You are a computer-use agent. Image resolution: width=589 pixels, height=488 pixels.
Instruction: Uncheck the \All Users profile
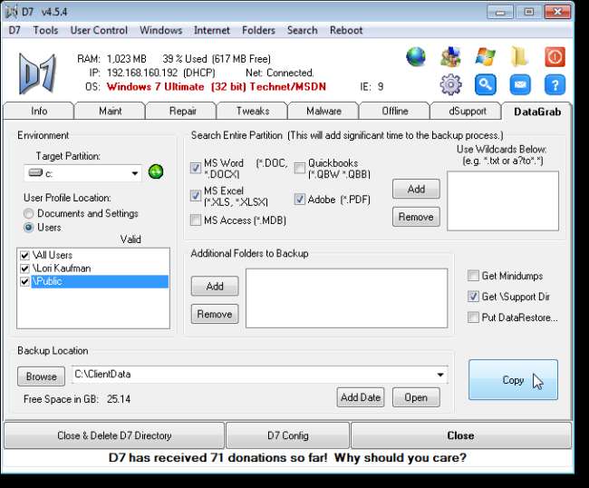point(24,255)
